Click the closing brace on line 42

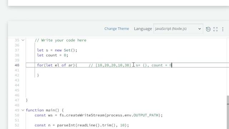pos(38,75)
